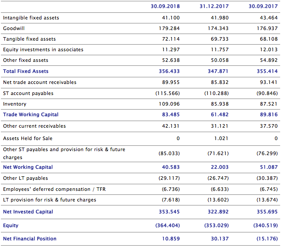Select the Trade Working Capital label
The image size is (281, 247).
pos(30,115)
